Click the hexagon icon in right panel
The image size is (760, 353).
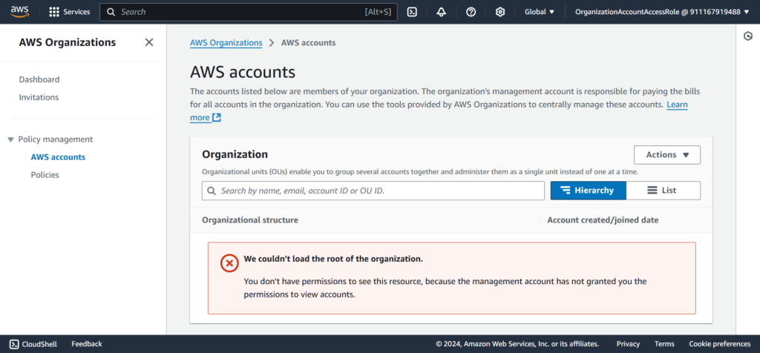(x=747, y=36)
